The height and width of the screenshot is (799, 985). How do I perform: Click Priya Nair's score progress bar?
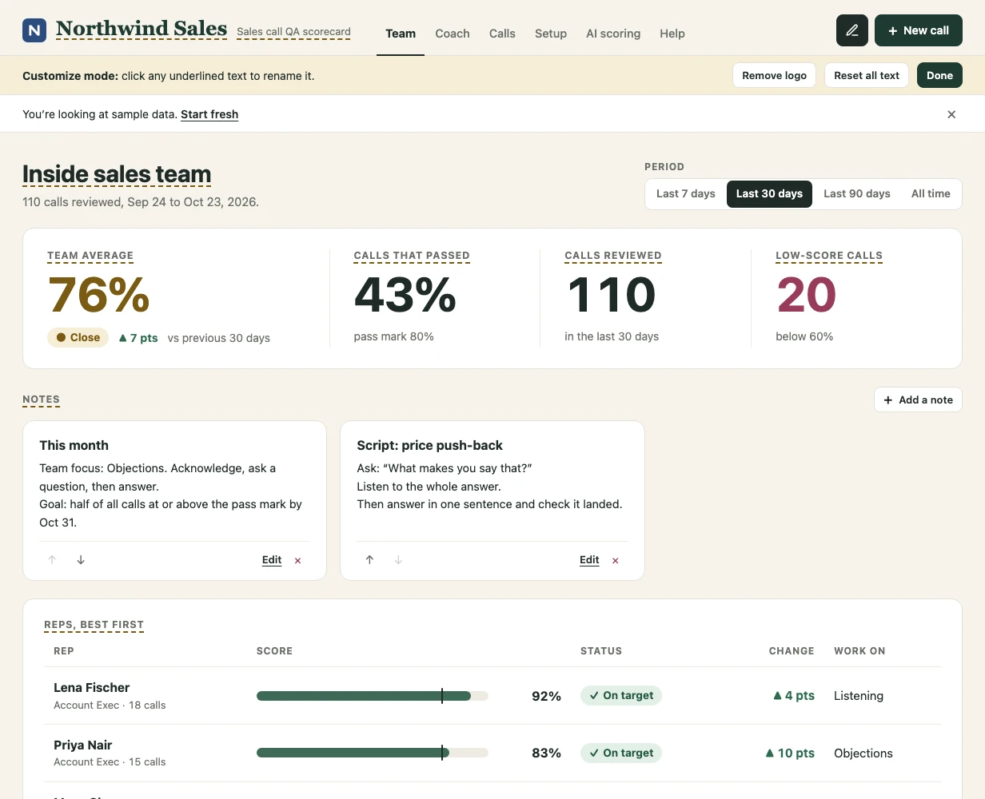[x=373, y=753]
